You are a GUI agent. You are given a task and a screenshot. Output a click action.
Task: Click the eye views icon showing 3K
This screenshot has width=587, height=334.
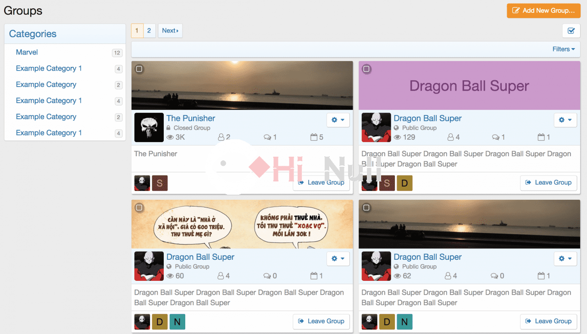coord(170,137)
